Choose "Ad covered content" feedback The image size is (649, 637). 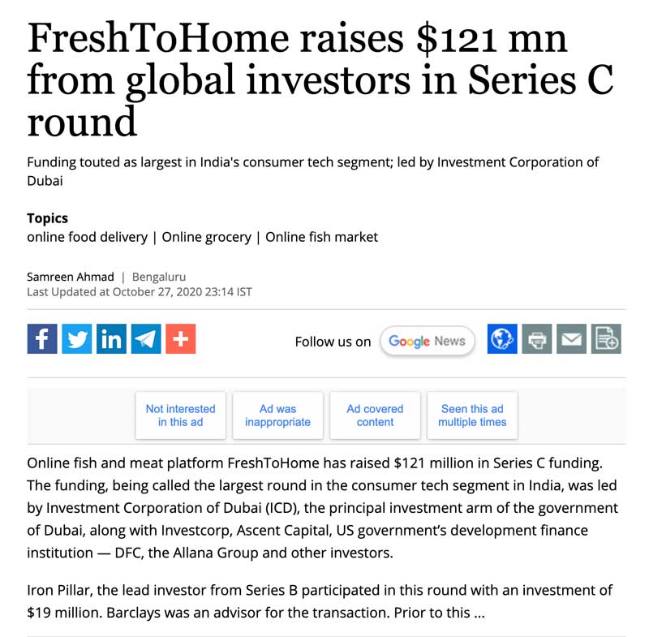pos(375,415)
